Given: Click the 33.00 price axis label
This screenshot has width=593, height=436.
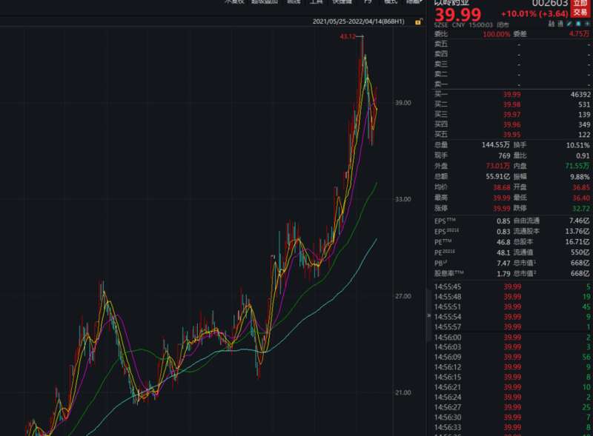Looking at the screenshot, I should click(402, 199).
